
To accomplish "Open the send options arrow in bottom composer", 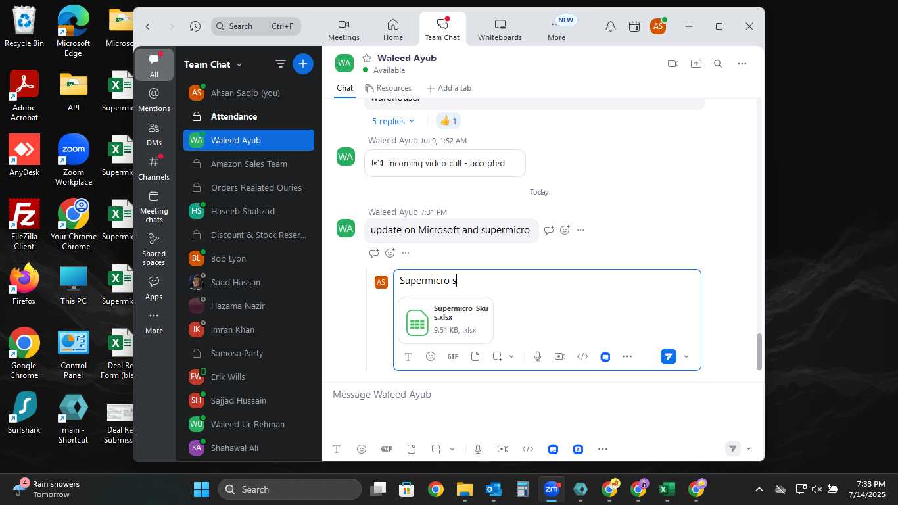I will coord(749,449).
